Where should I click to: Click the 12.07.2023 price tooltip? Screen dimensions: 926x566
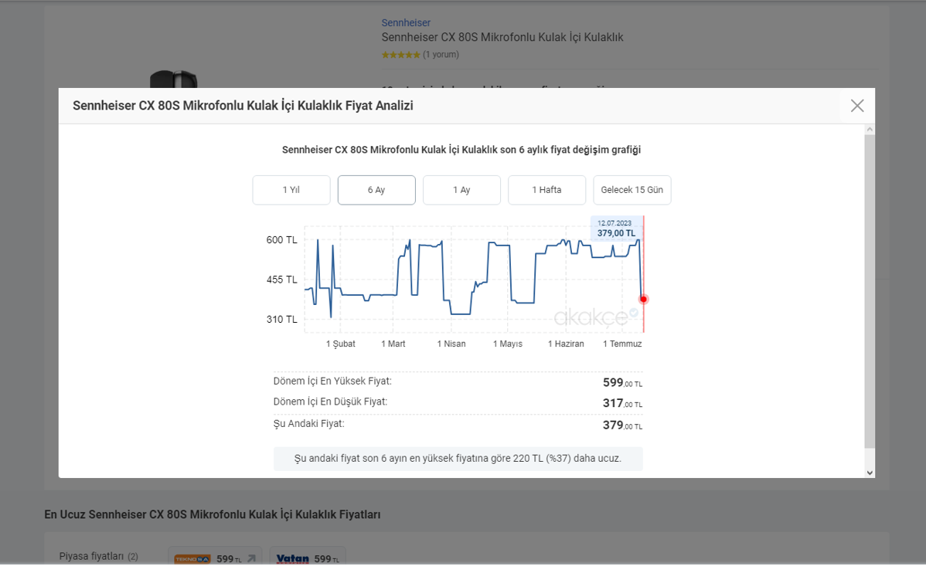tap(616, 229)
